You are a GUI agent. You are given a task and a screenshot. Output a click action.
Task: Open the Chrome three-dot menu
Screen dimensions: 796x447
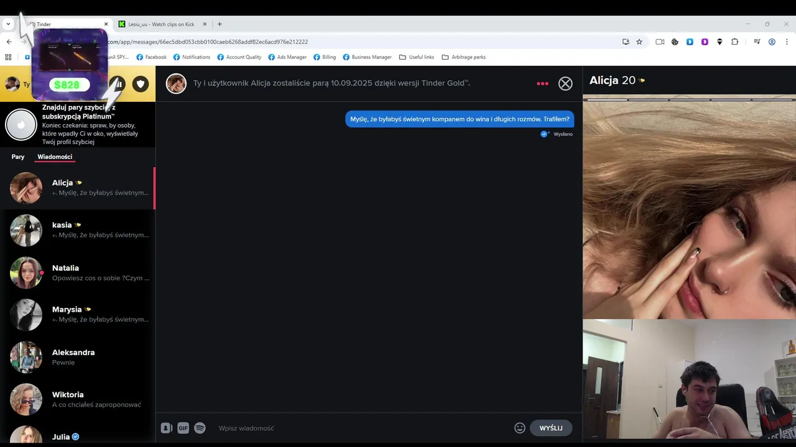(x=787, y=42)
